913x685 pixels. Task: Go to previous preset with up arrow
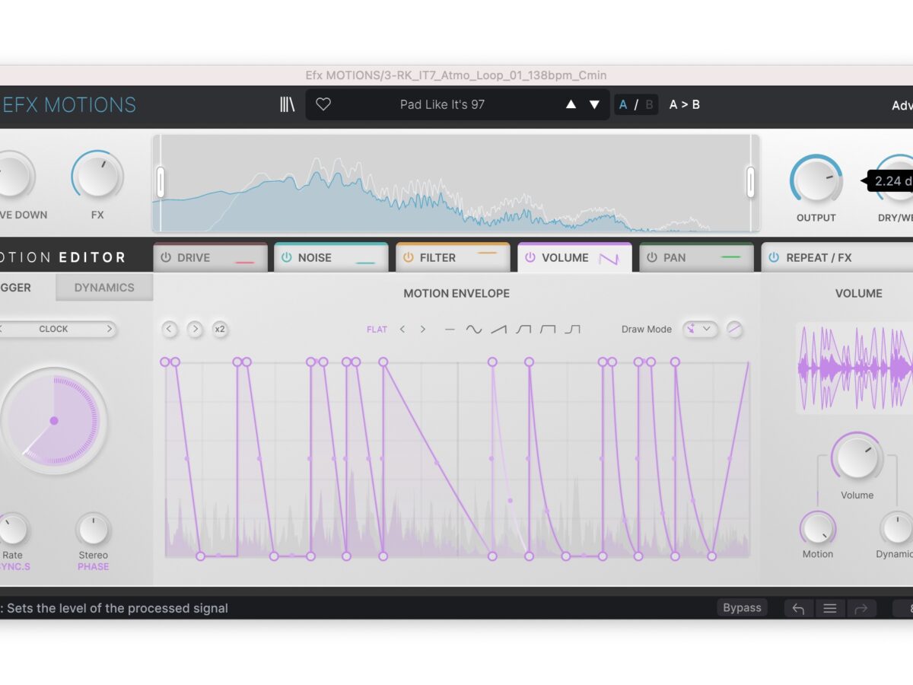click(x=571, y=104)
